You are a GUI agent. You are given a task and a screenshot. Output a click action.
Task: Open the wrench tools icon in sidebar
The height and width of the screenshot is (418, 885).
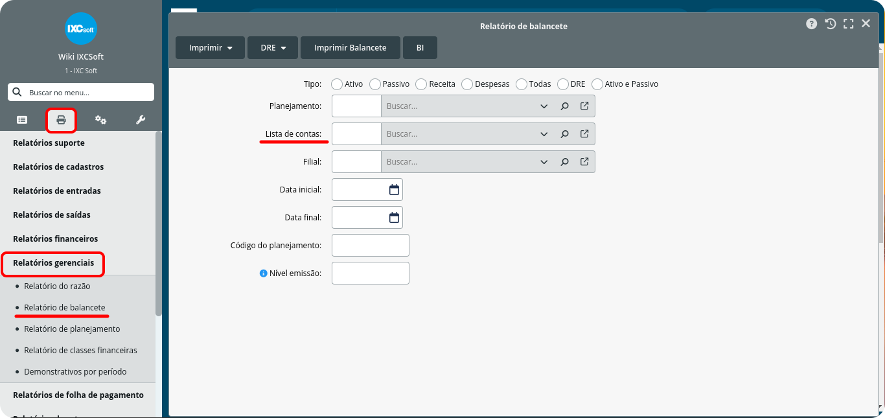141,120
